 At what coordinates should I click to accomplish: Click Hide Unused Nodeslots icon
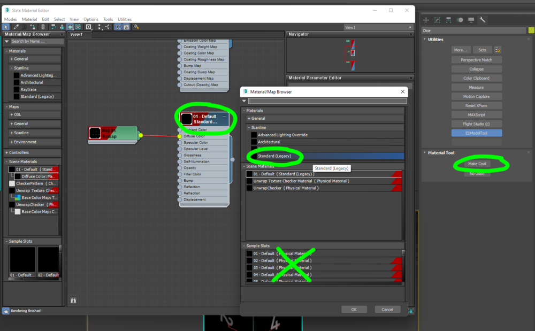[x=62, y=27]
